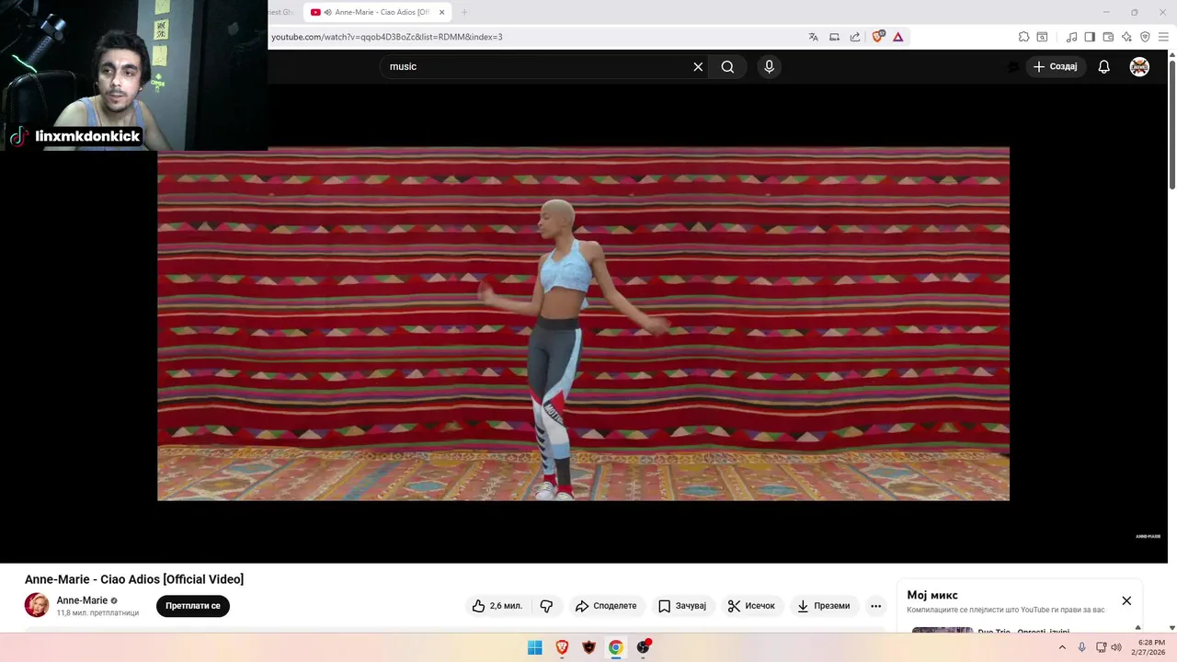Click the cast/install screen icon in address bar
Viewport: 1177px width, 662px height.
coord(834,37)
